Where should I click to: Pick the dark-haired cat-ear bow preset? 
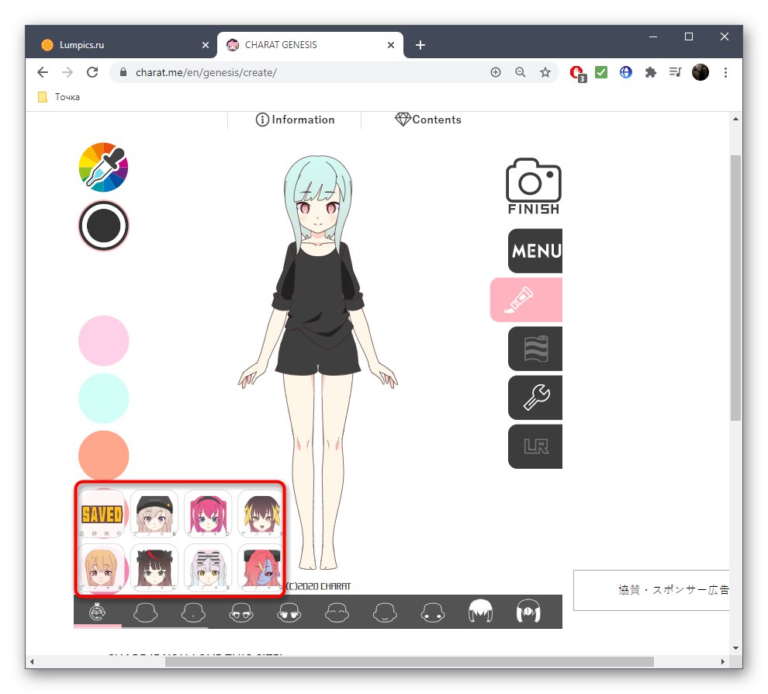154,567
